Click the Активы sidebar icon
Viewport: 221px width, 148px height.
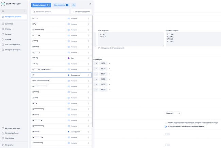tap(3, 34)
